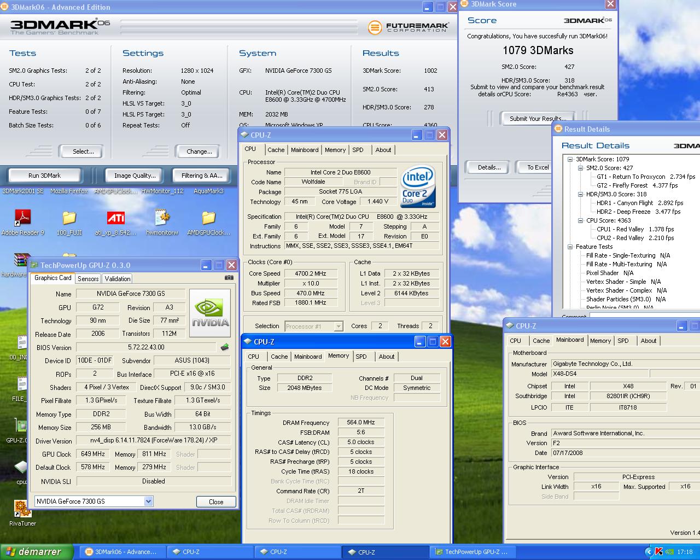This screenshot has height=560, width=700.
Task: Click the NVIDIA logo in GPU-Z
Action: point(210,313)
